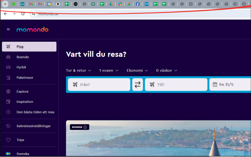Click browser reload button
Viewport: 251px width, 157px height.
[x=23, y=14]
